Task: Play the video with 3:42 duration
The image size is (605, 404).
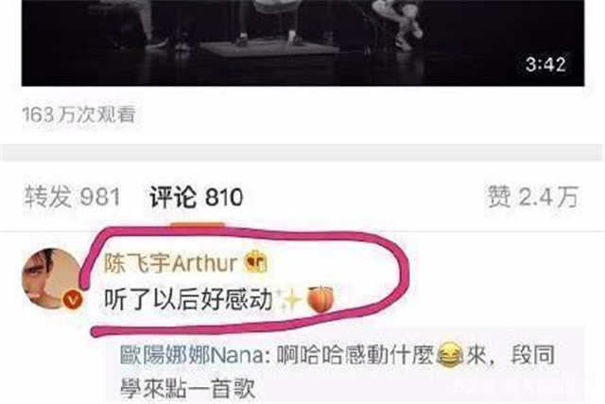Action: point(302,43)
